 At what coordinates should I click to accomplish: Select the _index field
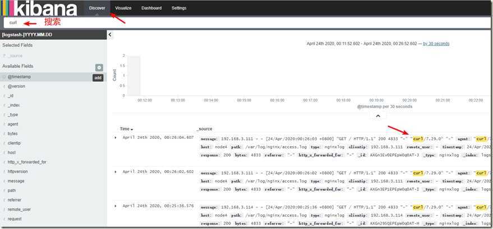(13, 105)
